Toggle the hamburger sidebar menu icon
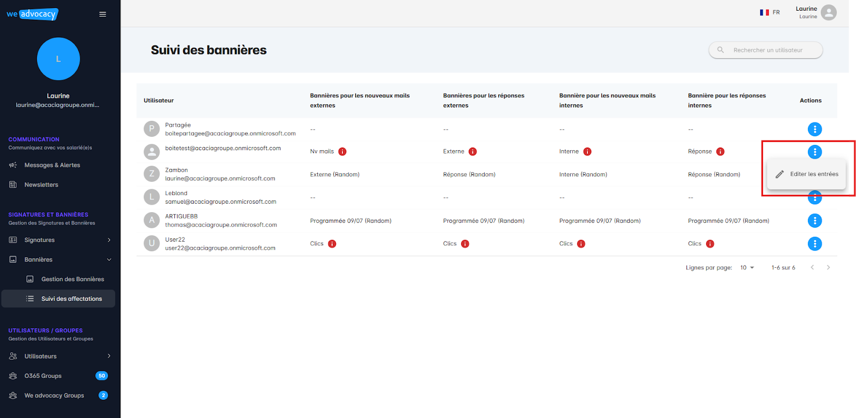Image resolution: width=856 pixels, height=418 pixels. click(103, 14)
